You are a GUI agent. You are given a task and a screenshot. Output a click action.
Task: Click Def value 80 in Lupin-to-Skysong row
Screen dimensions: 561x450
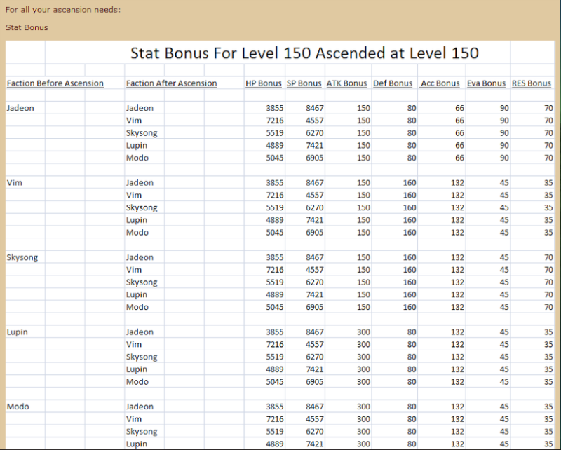[412, 357]
